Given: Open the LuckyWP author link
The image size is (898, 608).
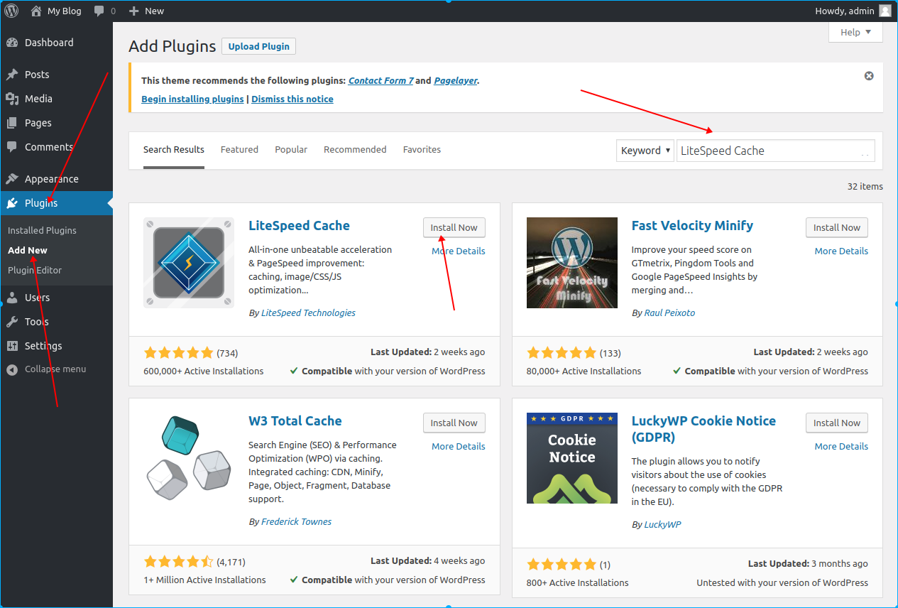Looking at the screenshot, I should click(664, 525).
